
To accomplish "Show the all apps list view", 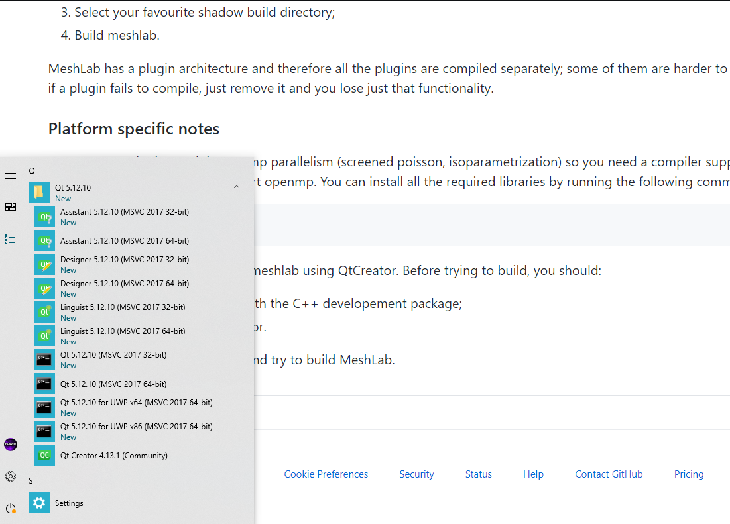I will tap(10, 238).
